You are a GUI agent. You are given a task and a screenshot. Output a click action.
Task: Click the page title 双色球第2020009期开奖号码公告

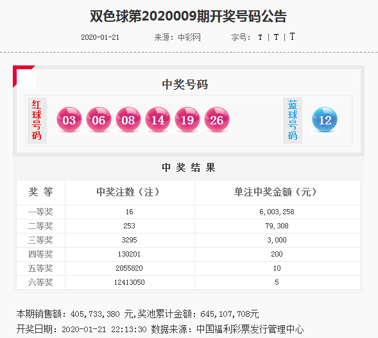pyautogui.click(x=188, y=16)
